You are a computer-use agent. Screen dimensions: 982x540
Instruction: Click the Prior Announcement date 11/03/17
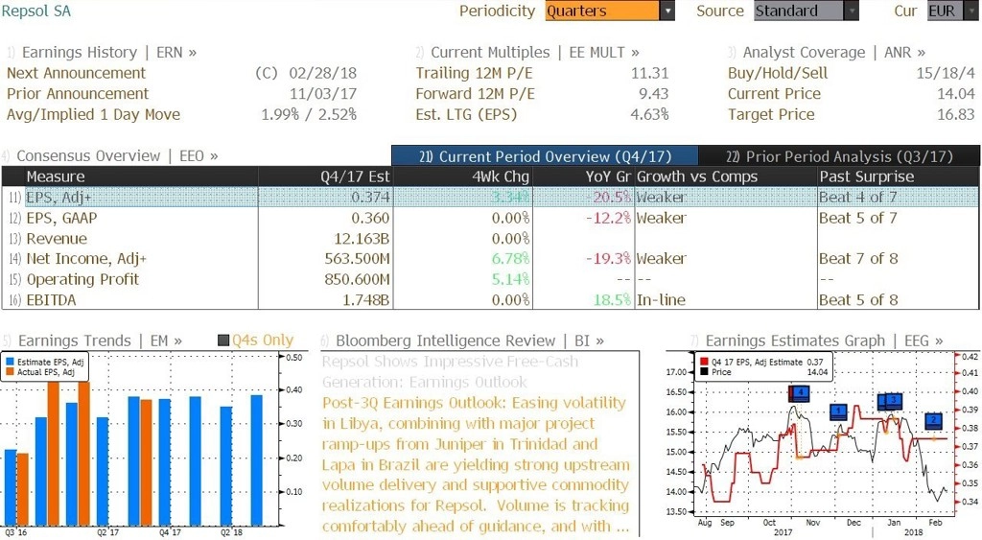coord(322,94)
